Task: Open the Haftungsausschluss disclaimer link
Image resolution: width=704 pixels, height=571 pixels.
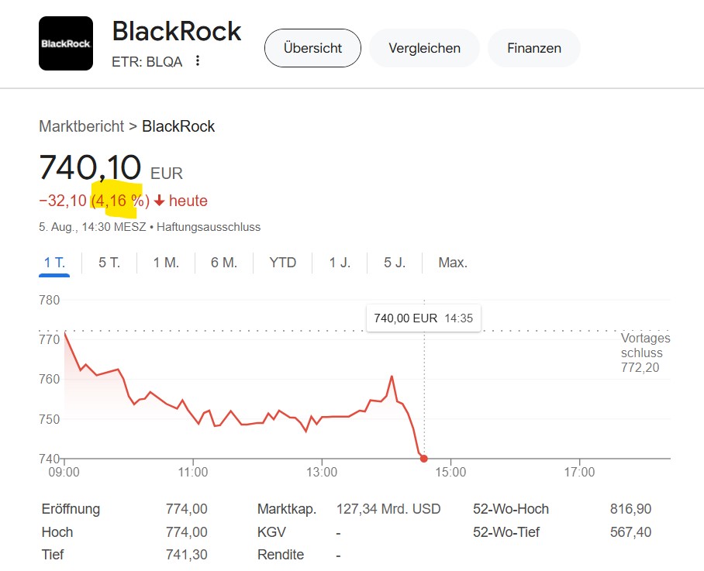Action: click(x=209, y=227)
